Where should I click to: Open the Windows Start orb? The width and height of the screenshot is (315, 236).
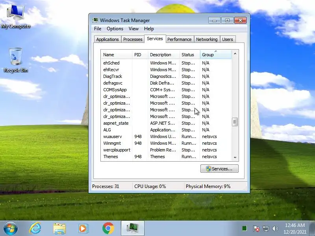(x=11, y=229)
